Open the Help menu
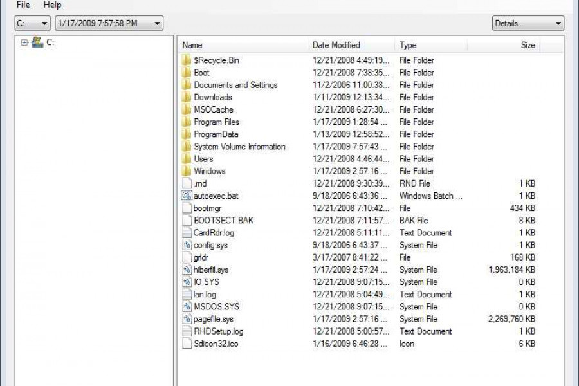Screen dimensions: 579x386 52,5
